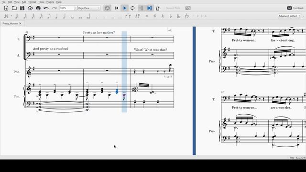This screenshot has height=172, width=306.
Task: Toggle loop playback
Action: (x=132, y=8)
